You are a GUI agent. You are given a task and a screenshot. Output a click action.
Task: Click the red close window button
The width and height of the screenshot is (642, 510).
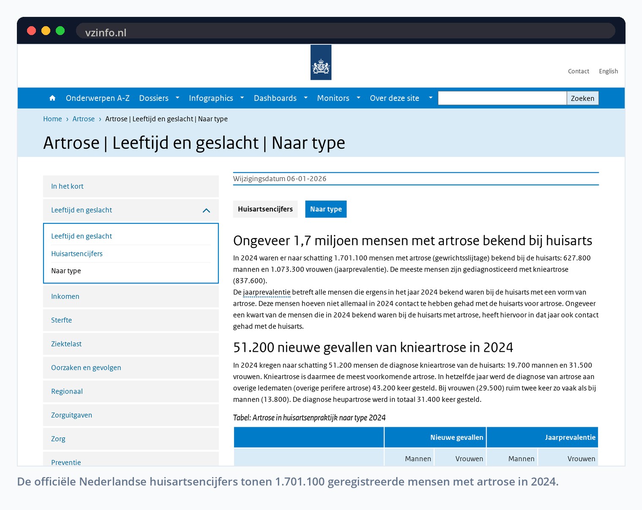[x=32, y=31]
